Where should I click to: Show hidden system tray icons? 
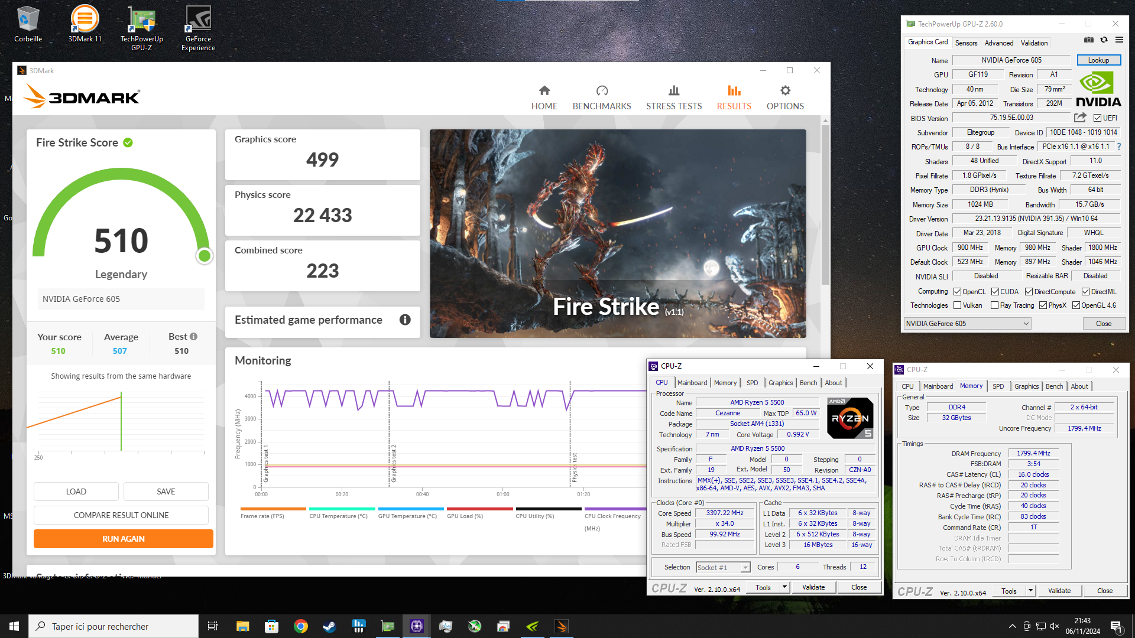point(1013,626)
